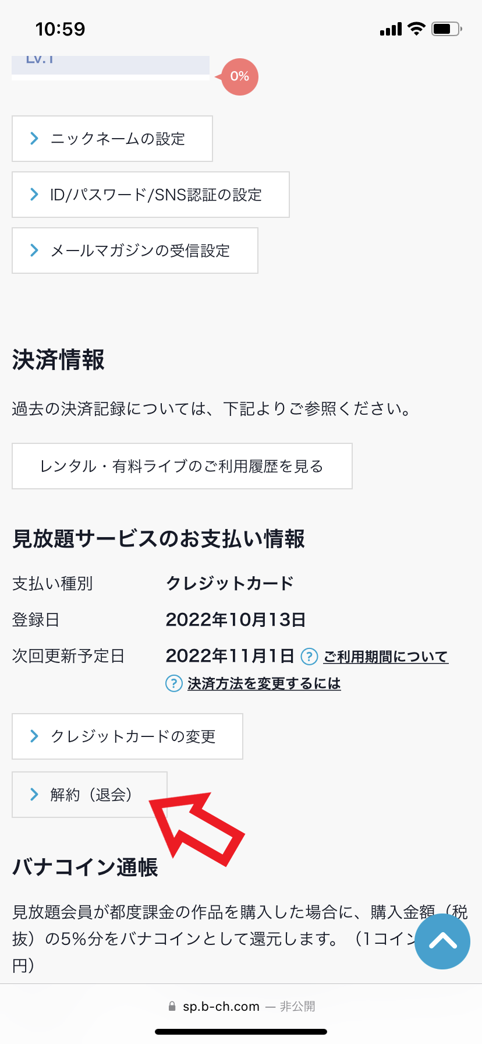View レンタル・有料ライブ usage history
The width and height of the screenshot is (482, 1044).
182,465
